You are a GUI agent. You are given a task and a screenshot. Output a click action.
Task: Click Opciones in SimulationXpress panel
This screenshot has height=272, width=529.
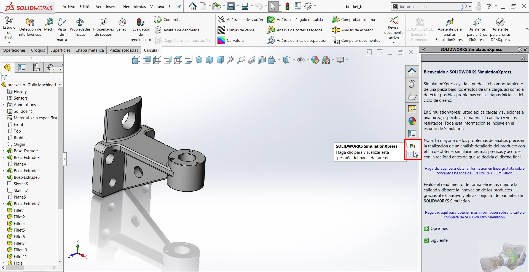point(436,228)
